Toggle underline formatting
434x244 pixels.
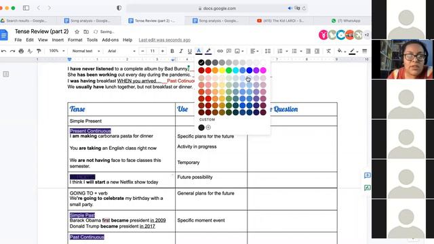(x=190, y=51)
